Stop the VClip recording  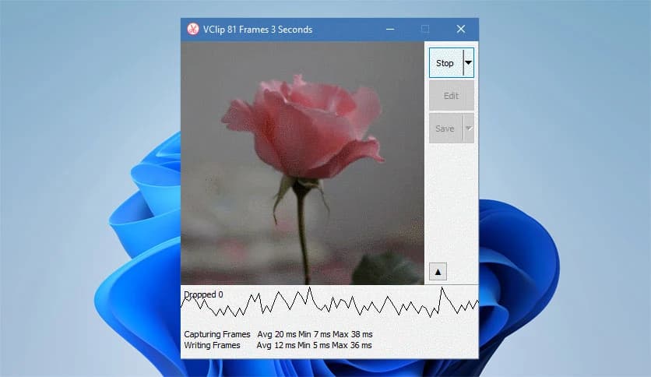(x=446, y=62)
